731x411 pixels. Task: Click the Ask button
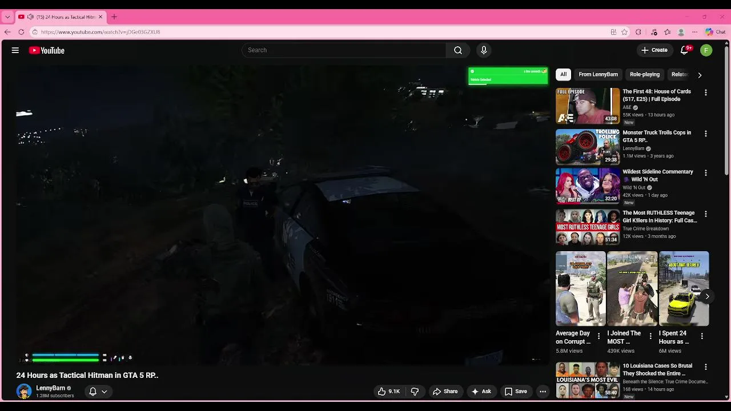click(x=481, y=392)
